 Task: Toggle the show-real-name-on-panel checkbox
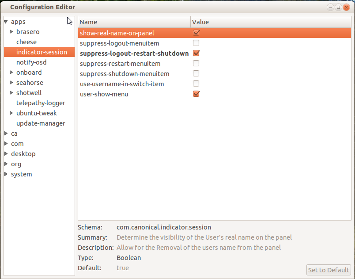tap(196, 33)
